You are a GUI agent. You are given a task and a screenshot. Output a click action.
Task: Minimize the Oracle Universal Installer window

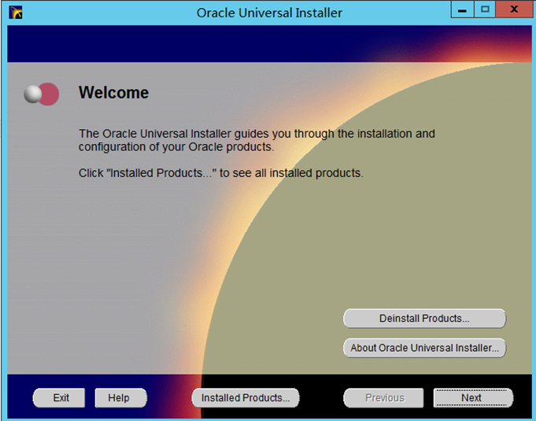pos(462,9)
